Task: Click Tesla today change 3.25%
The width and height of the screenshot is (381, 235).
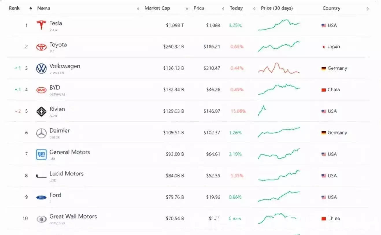Action: coord(235,25)
